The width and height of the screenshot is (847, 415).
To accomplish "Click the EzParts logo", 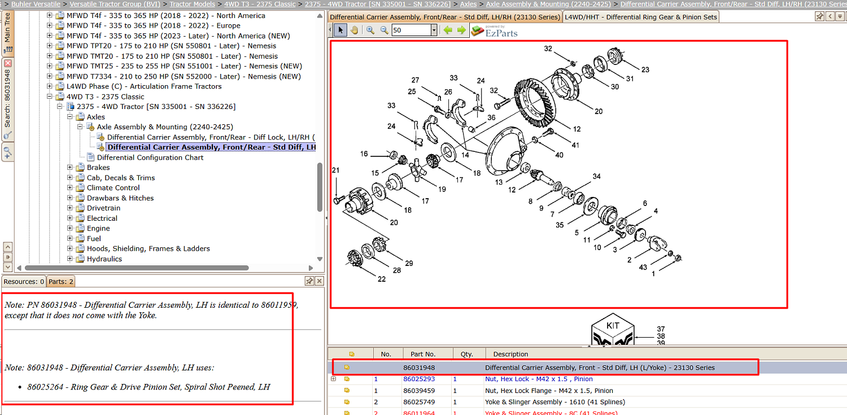I will 494,30.
